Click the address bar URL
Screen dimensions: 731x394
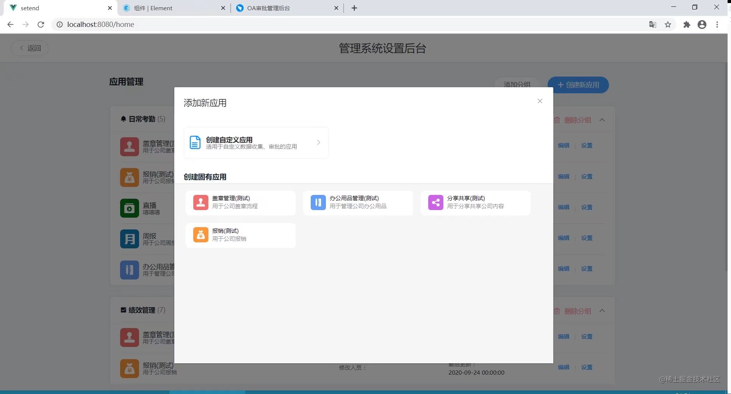click(x=101, y=24)
